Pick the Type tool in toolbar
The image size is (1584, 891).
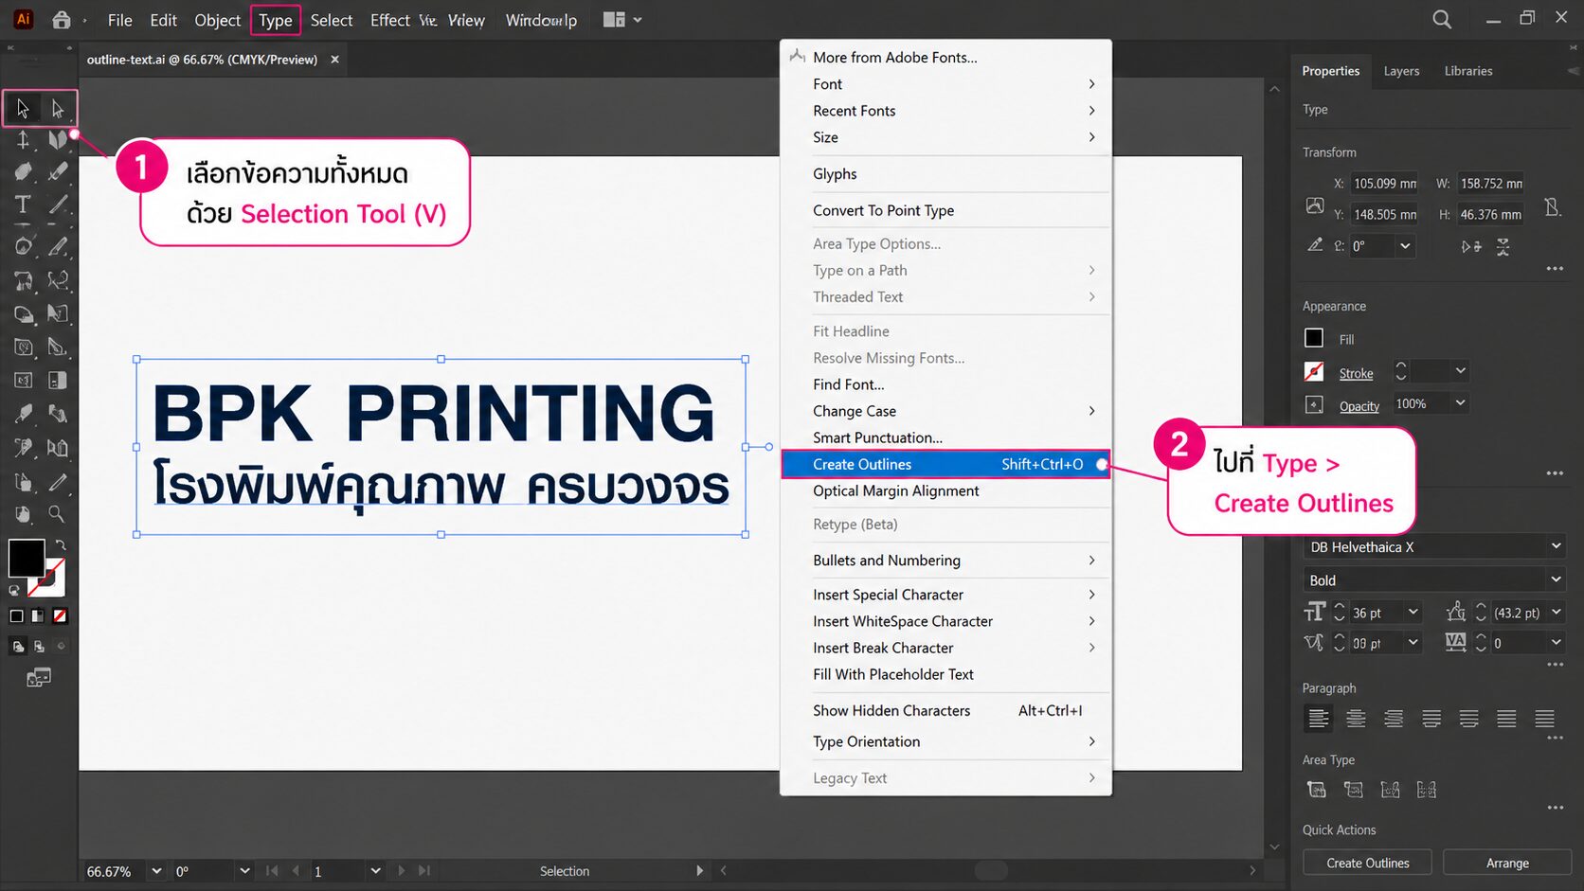click(23, 205)
